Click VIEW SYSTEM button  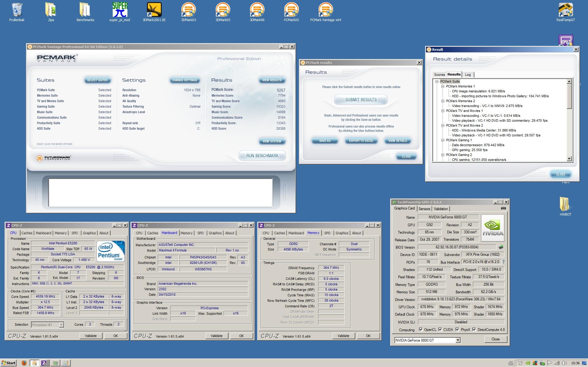click(x=272, y=141)
